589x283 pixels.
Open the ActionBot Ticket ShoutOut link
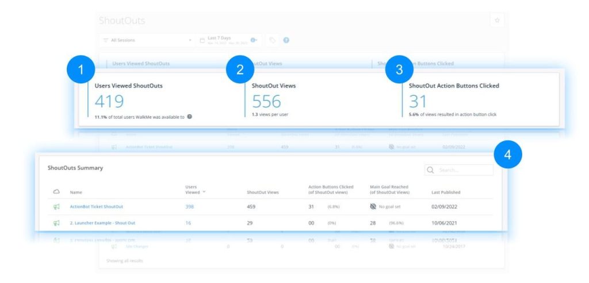coord(96,207)
